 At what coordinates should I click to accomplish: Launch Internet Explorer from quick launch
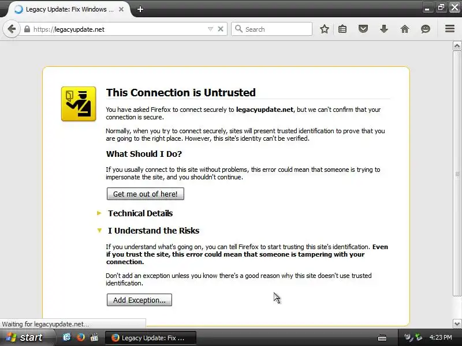[x=67, y=337]
